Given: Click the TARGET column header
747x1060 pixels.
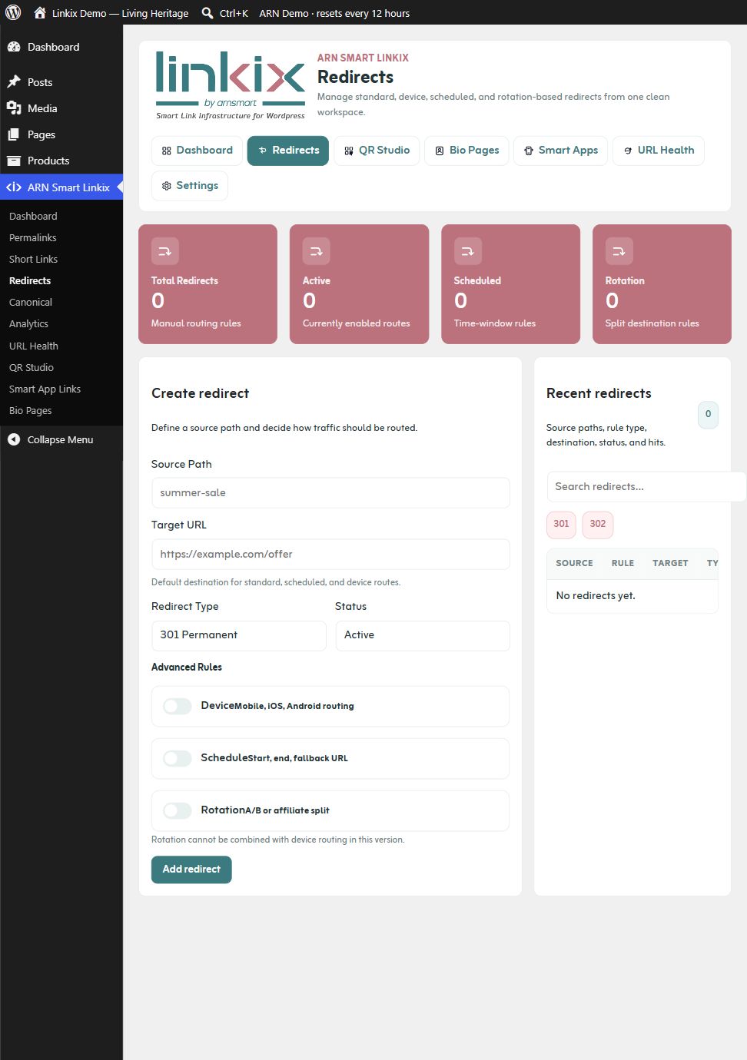Looking at the screenshot, I should 670,563.
